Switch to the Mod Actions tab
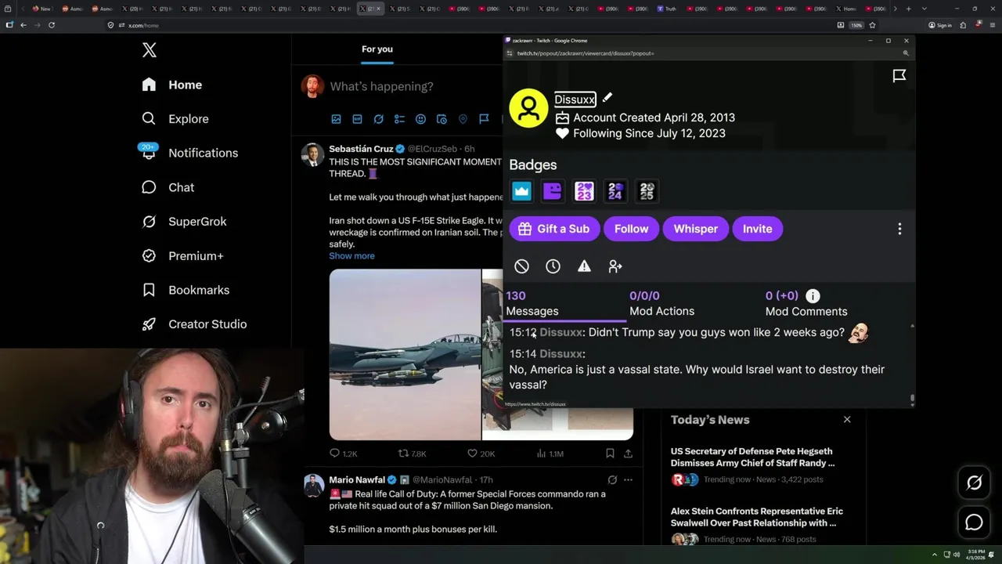The height and width of the screenshot is (564, 1002). pos(661,303)
